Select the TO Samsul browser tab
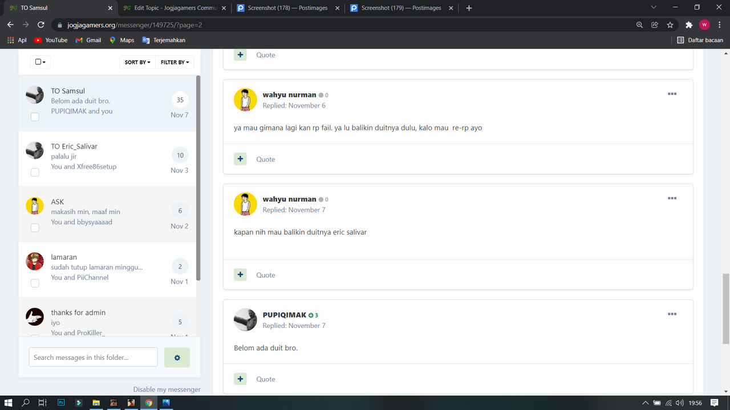 (x=60, y=8)
